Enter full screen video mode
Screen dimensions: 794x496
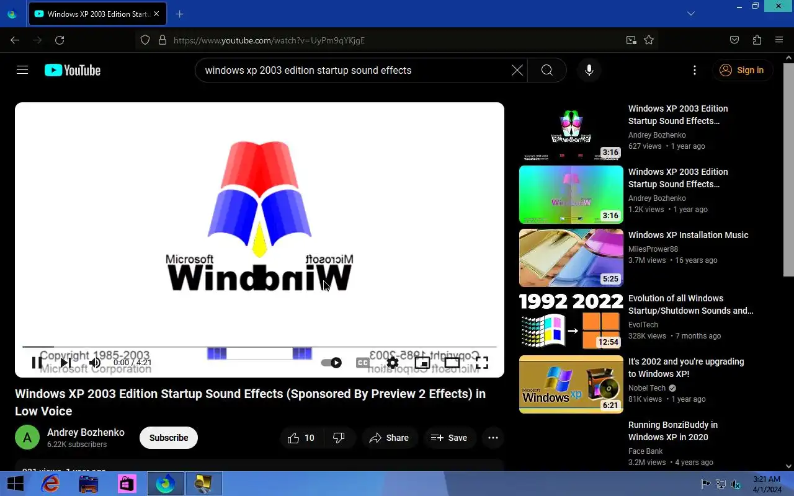point(482,363)
